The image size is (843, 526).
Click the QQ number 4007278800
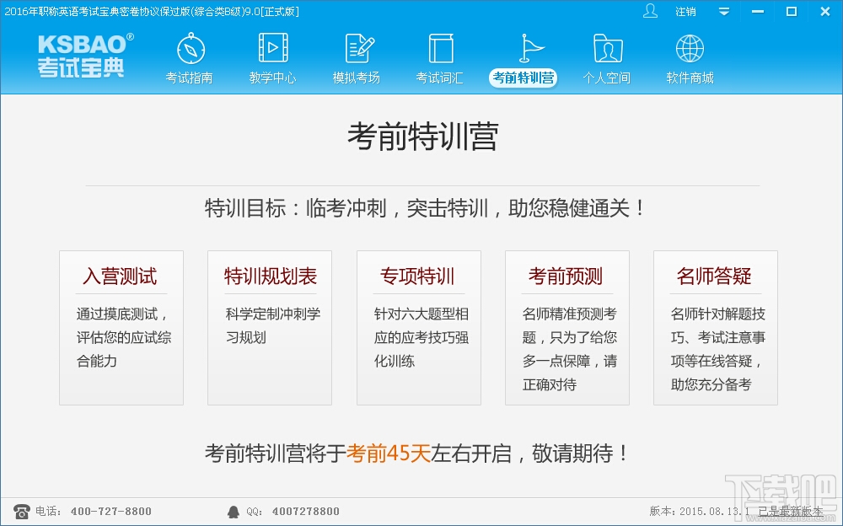coord(305,512)
